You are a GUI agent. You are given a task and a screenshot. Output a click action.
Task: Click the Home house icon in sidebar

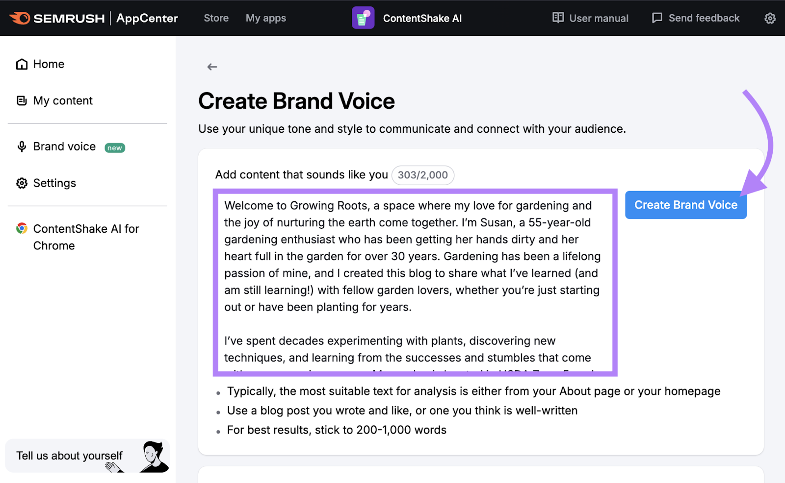(22, 64)
